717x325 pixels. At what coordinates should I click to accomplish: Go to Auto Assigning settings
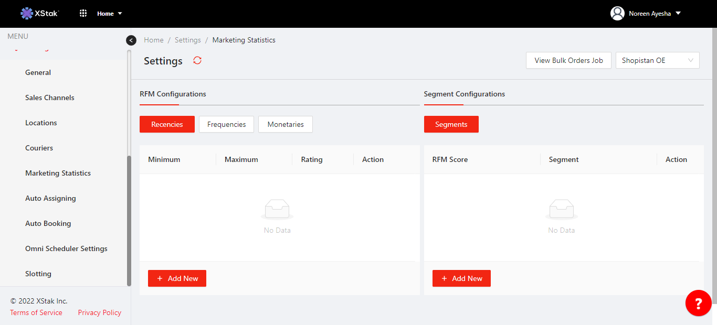coord(50,198)
